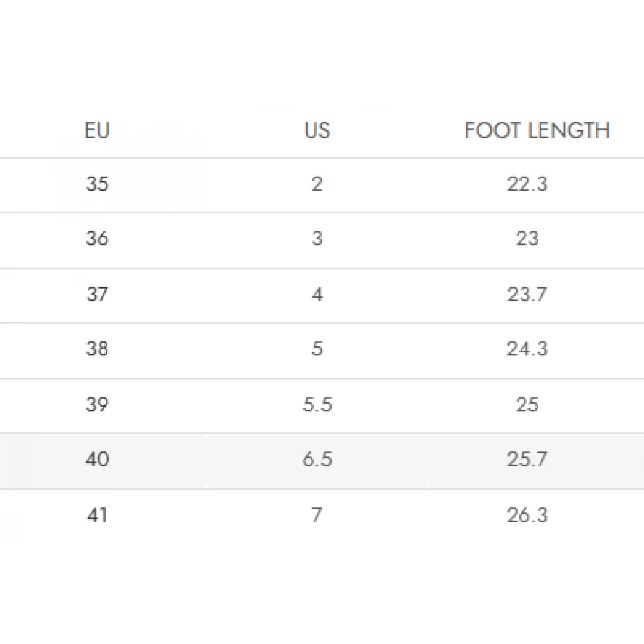Screen dimensions: 644x644
Task: Select EU size 38 cell
Action: click(x=97, y=349)
